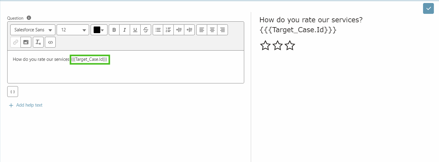
Task: Click the Add help text link
Action: [x=26, y=105]
